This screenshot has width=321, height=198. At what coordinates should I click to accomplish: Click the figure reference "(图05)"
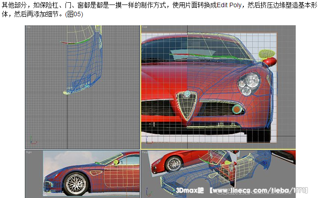click(x=74, y=14)
